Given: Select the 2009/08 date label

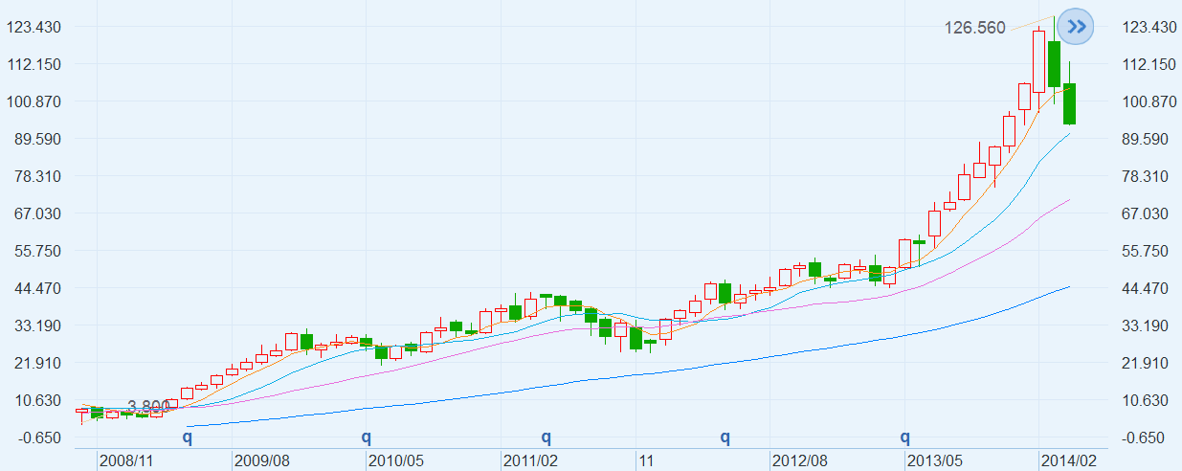Looking at the screenshot, I should pos(262,460).
